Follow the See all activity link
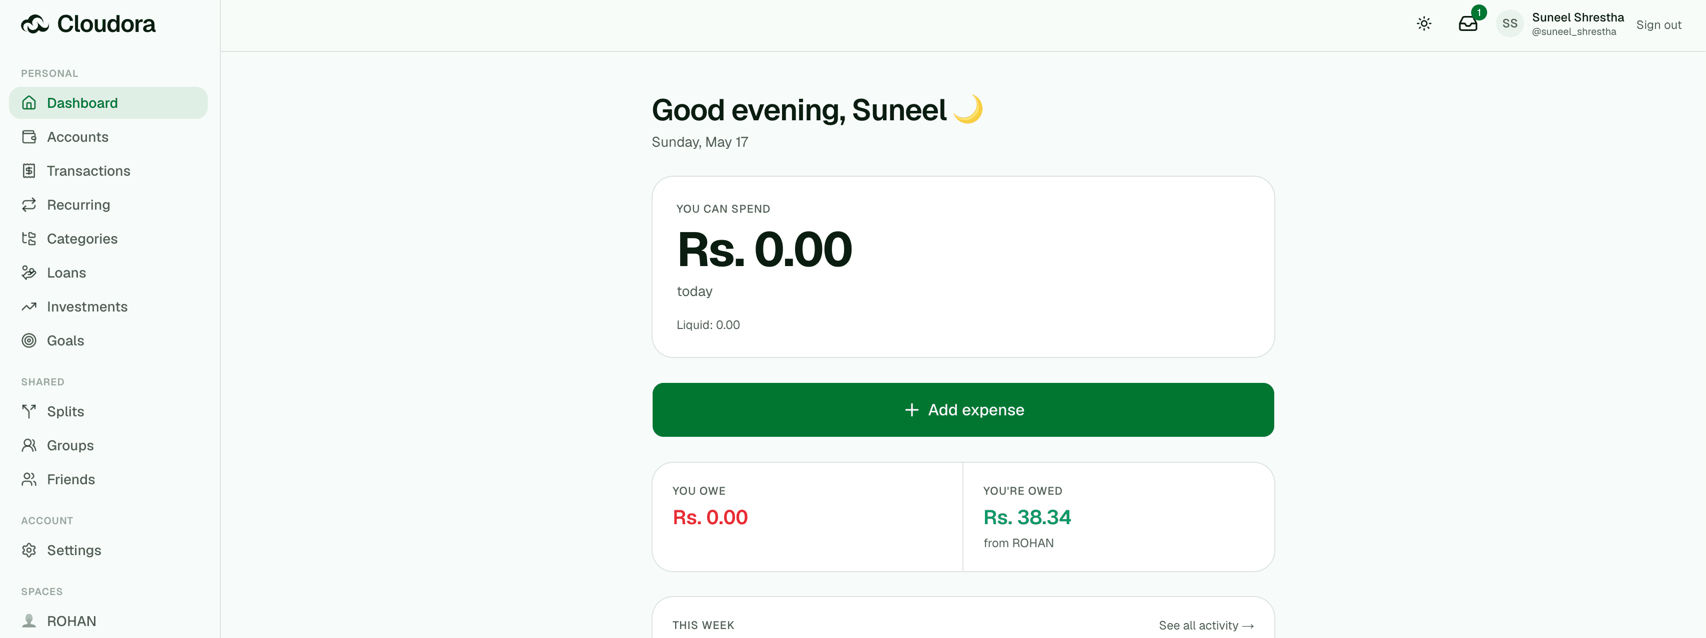This screenshot has height=638, width=1706. click(x=1206, y=626)
